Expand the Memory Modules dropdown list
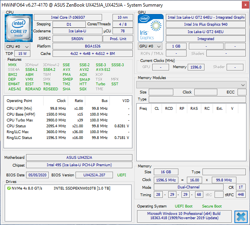 [x=191, y=85]
